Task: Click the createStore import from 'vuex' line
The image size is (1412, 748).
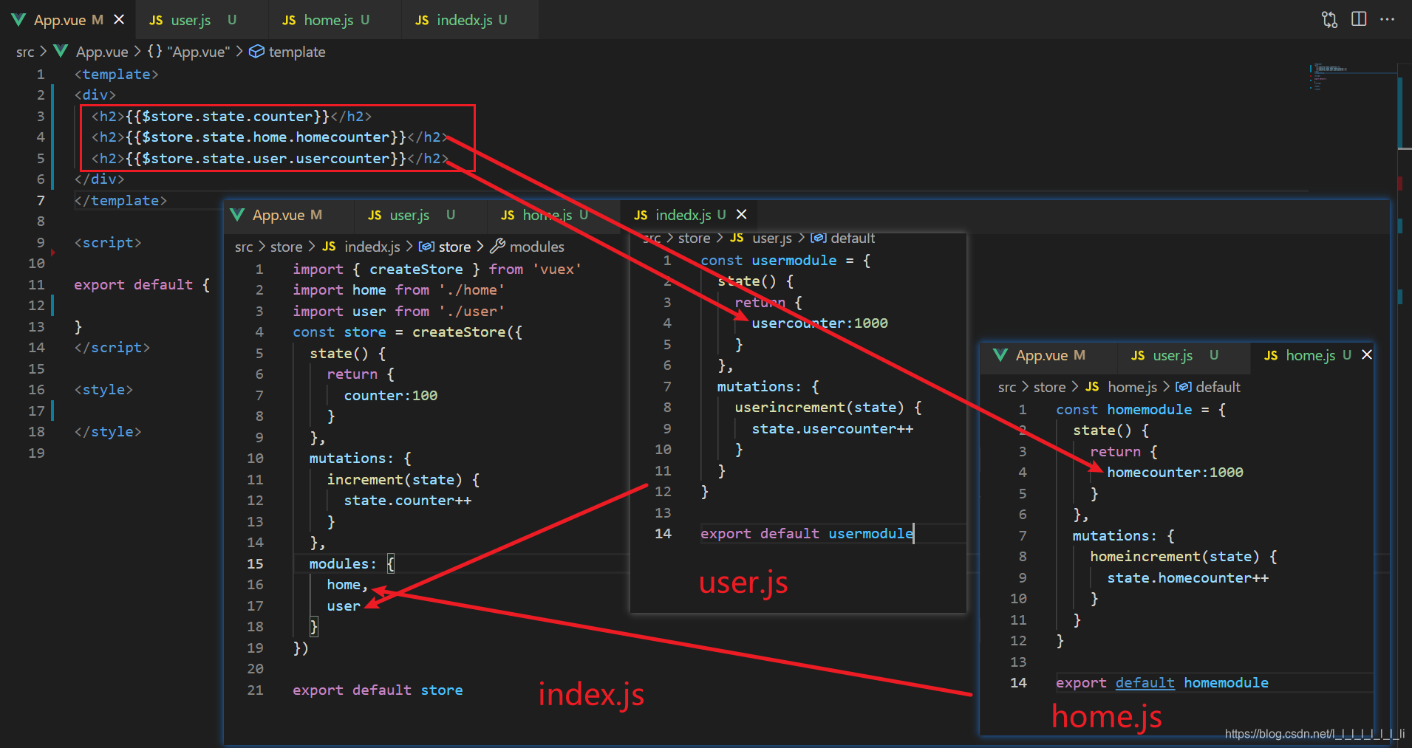Action: point(437,270)
